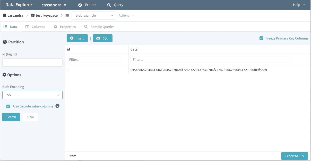Screen dimensions: 311x161
Task: Click the Explore compass icon
Action: (x=80, y=5)
